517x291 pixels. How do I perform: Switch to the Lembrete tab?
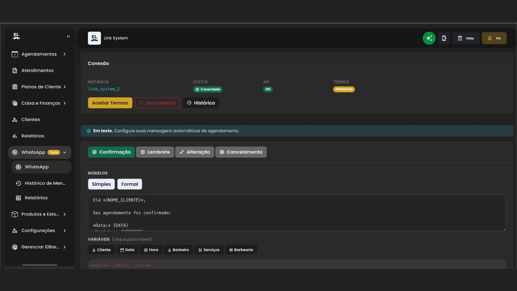155,152
